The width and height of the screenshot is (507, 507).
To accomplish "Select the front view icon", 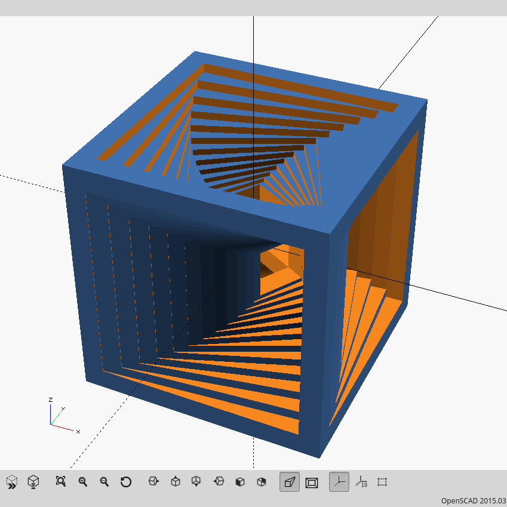I will click(240, 482).
